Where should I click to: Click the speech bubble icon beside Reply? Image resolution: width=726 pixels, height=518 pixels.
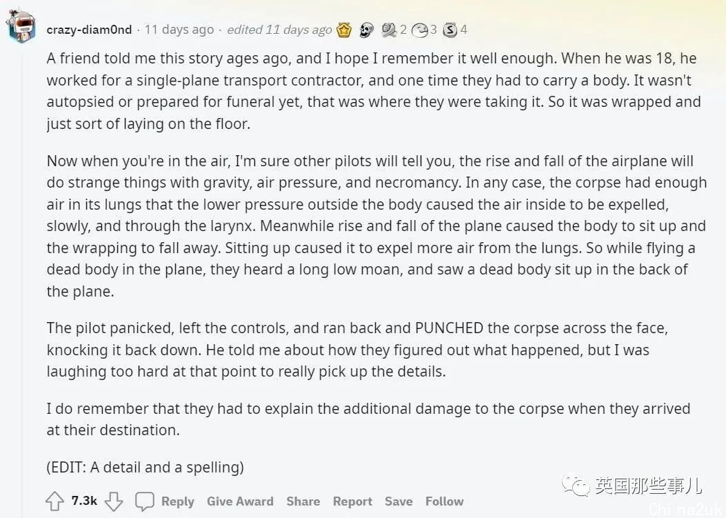145,501
